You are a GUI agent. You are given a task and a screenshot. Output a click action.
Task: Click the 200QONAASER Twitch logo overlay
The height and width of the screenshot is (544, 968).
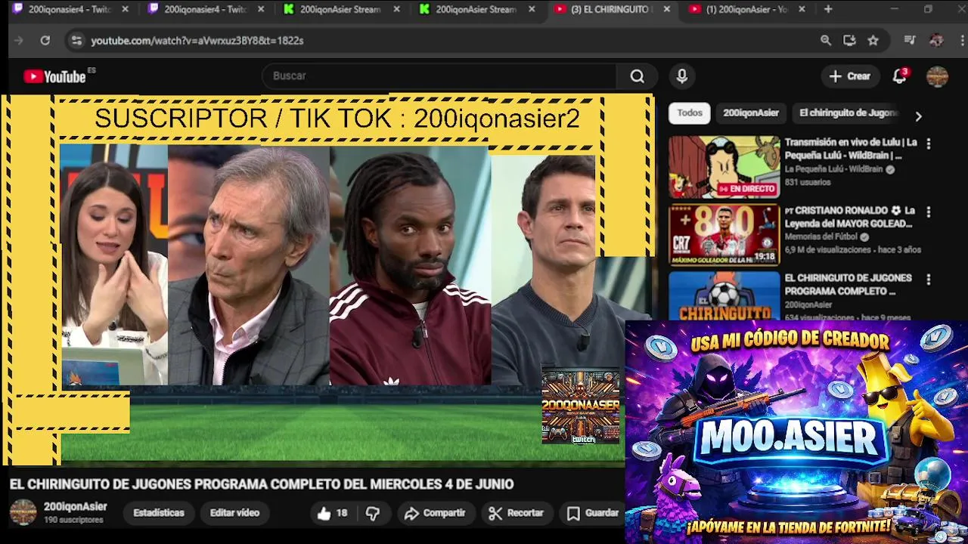pyautogui.click(x=581, y=406)
